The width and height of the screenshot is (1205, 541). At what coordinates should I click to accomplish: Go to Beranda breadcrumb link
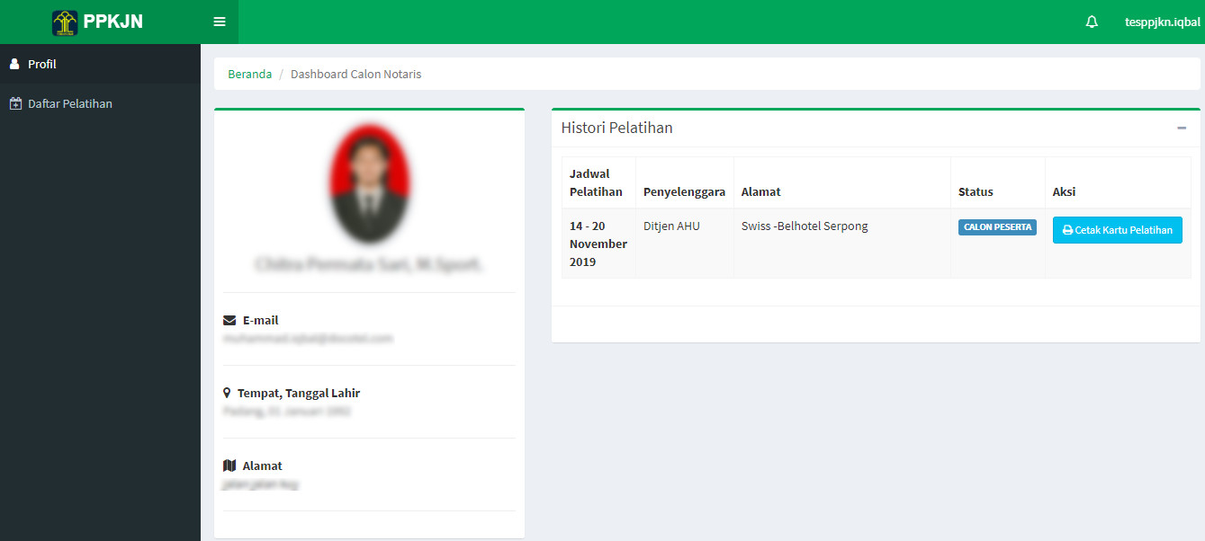[249, 75]
